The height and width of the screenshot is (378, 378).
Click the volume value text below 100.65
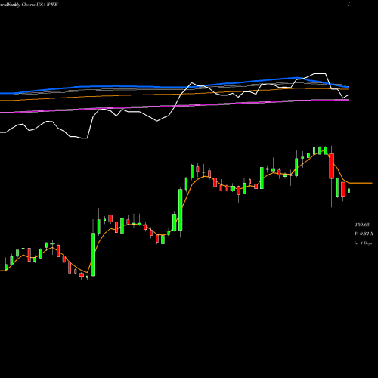click(x=364, y=234)
